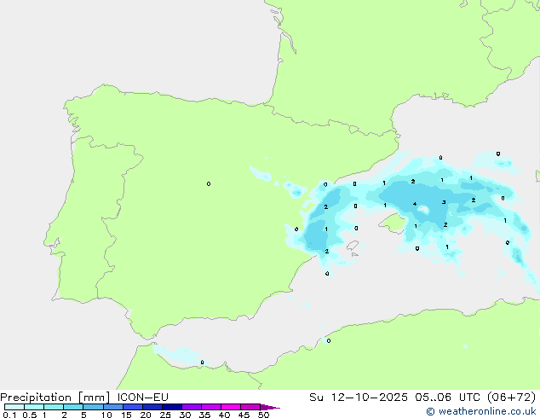This screenshot has width=540, height=418.
Task: Click the 10–15 mm legend swatch
Action: click(112, 407)
